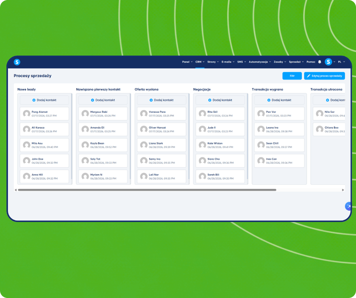Click Nila Sar's avatar icon
The height and width of the screenshot is (298, 356).
click(319, 113)
